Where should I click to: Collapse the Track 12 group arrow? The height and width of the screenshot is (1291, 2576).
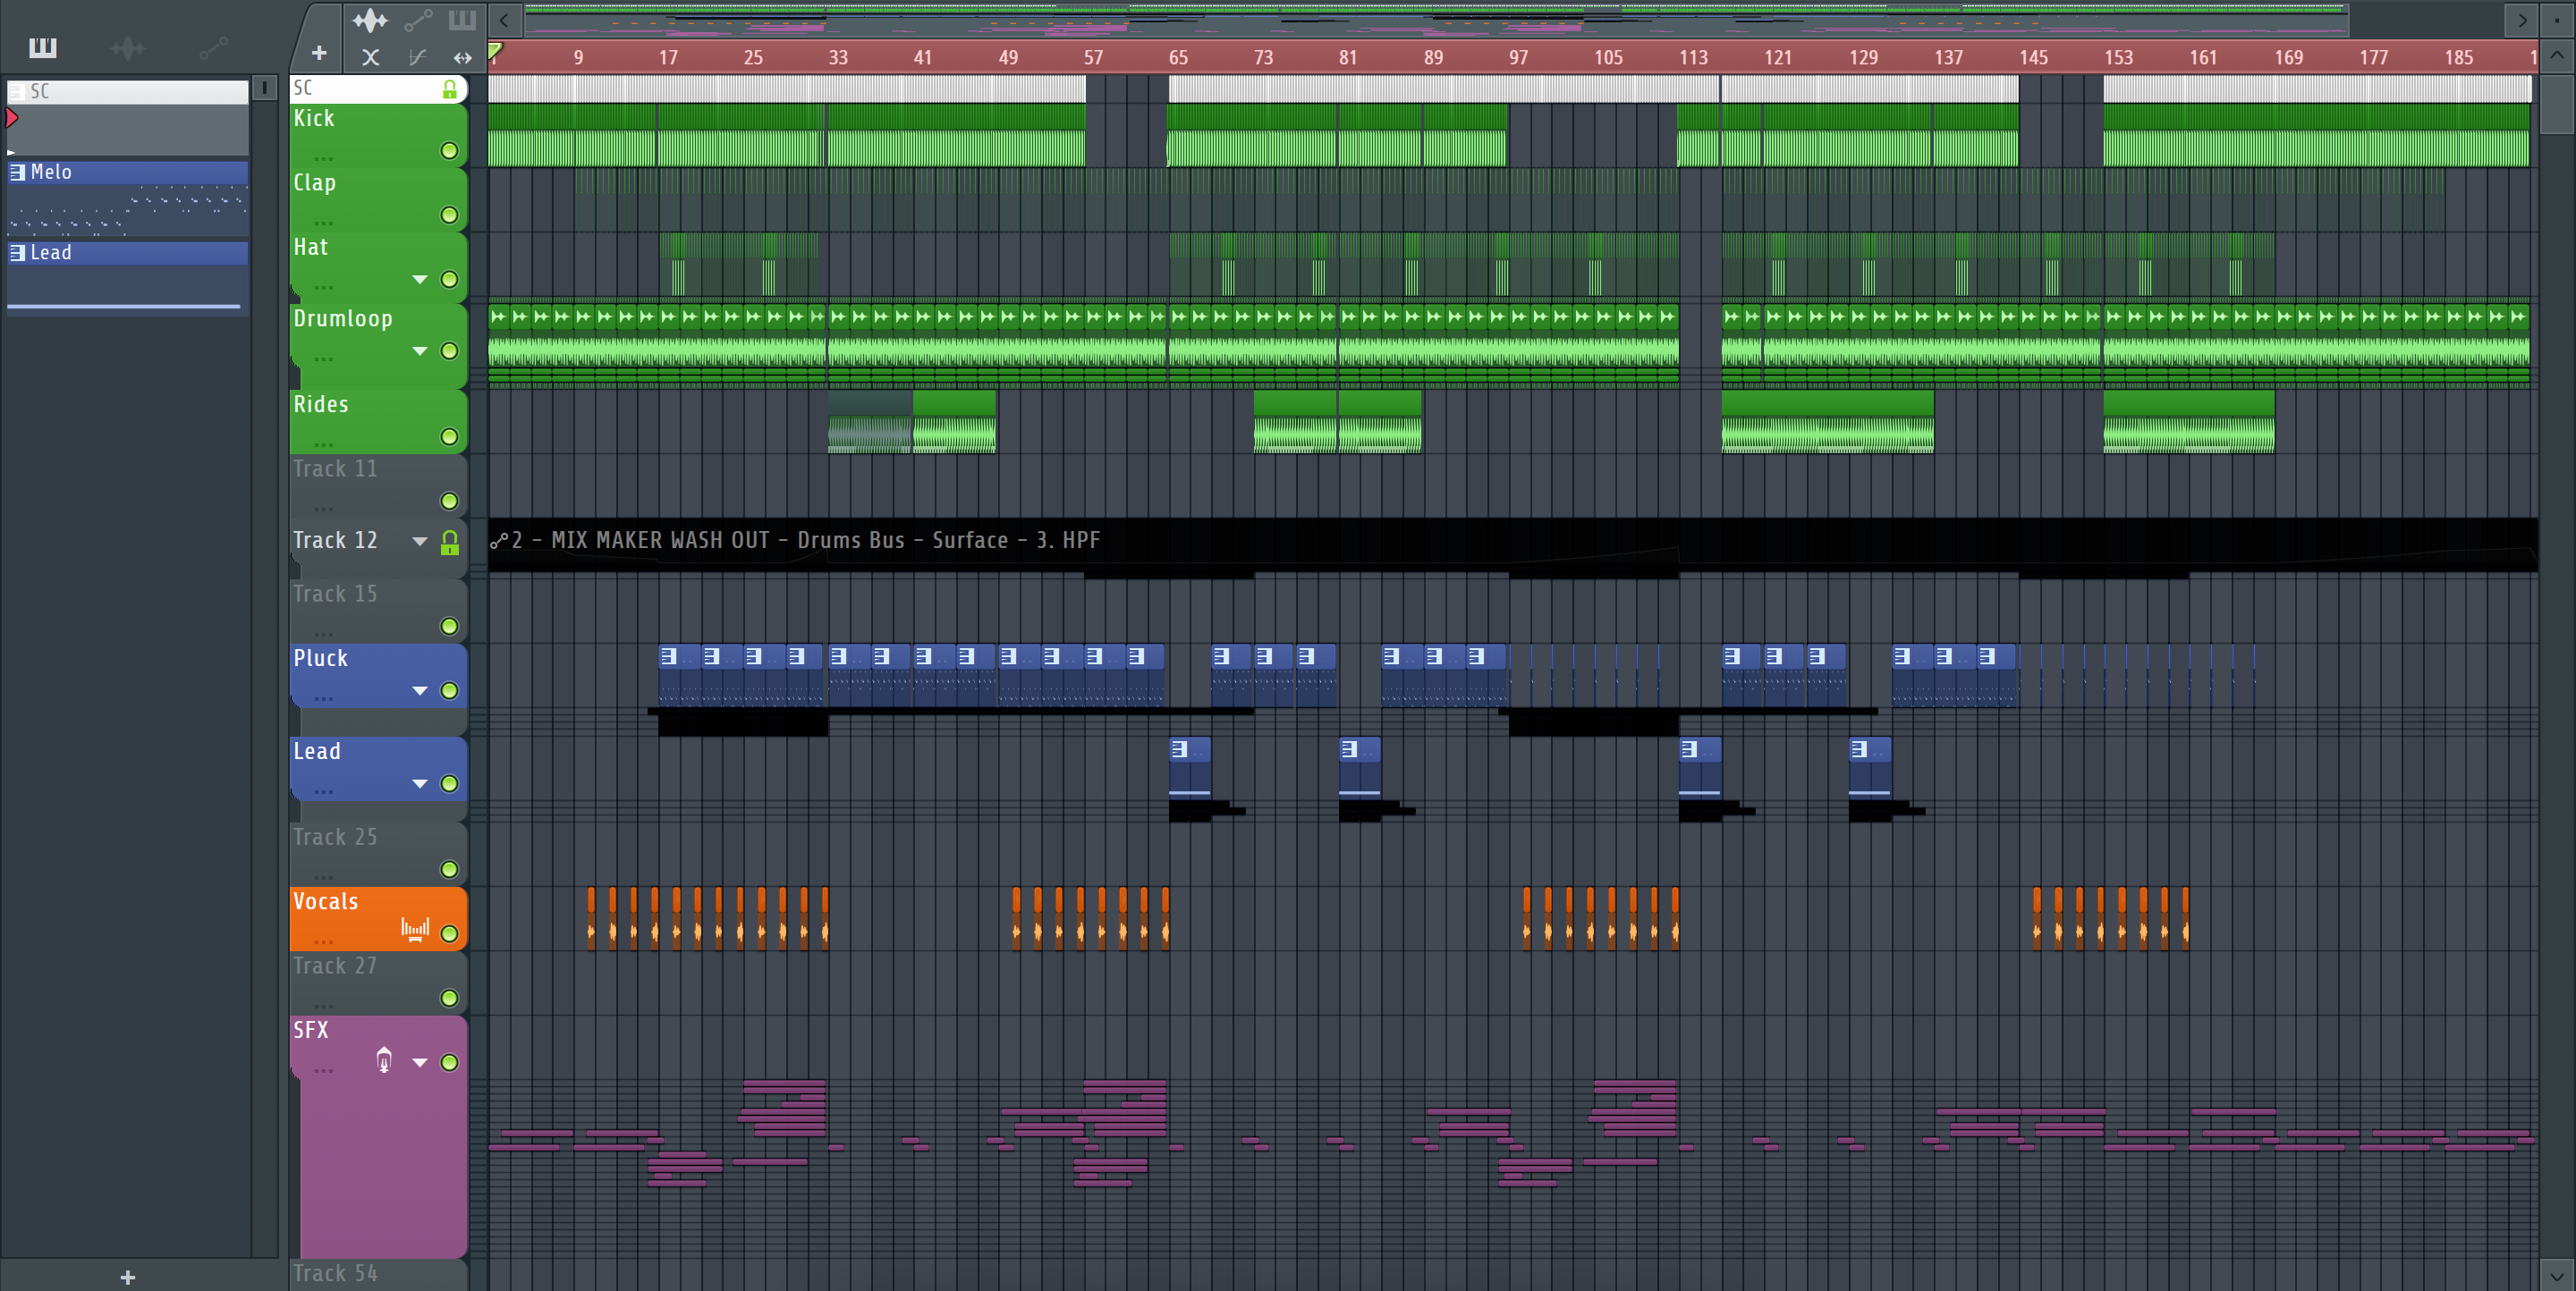420,542
